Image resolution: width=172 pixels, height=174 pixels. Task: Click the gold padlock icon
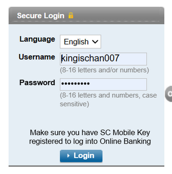71,16
